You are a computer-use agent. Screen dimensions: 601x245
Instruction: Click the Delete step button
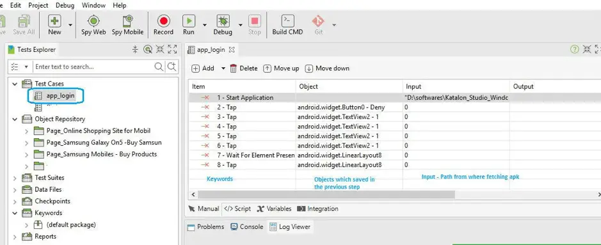[x=244, y=68]
